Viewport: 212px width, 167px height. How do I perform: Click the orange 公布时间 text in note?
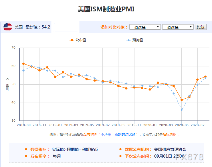pyautogui.click(x=91, y=135)
